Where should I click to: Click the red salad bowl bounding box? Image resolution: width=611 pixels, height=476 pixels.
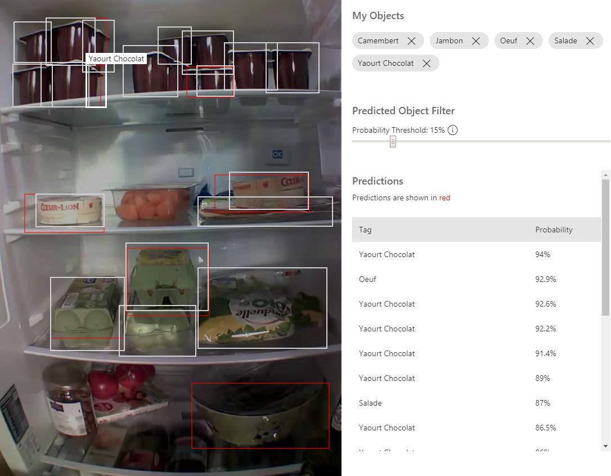click(260, 416)
